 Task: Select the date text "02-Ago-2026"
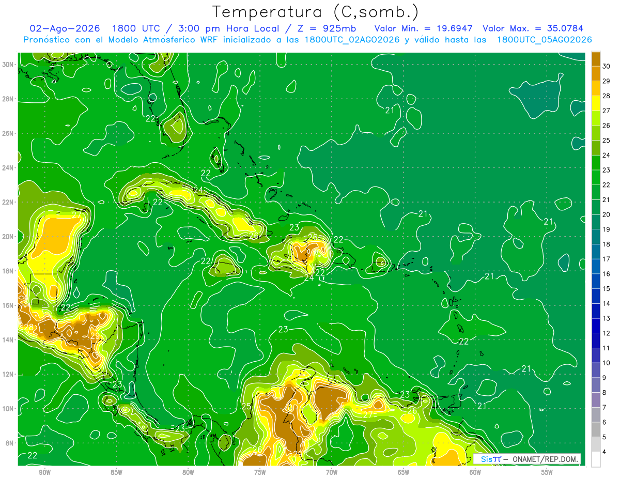(x=64, y=28)
